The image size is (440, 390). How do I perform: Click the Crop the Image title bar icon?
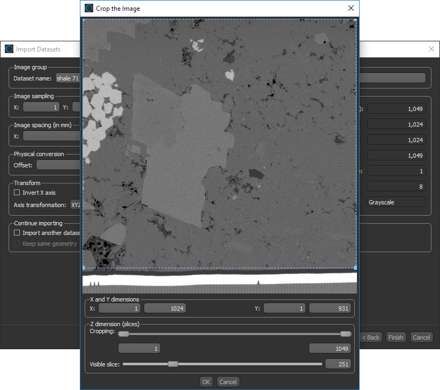[89, 8]
